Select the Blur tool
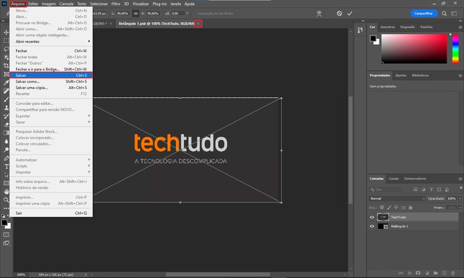Viewport: 464px width, 278px height. pyautogui.click(x=6, y=141)
